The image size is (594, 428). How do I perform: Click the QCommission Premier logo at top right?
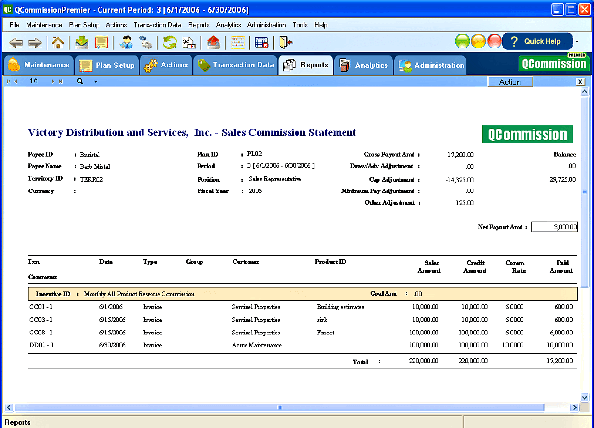point(554,62)
